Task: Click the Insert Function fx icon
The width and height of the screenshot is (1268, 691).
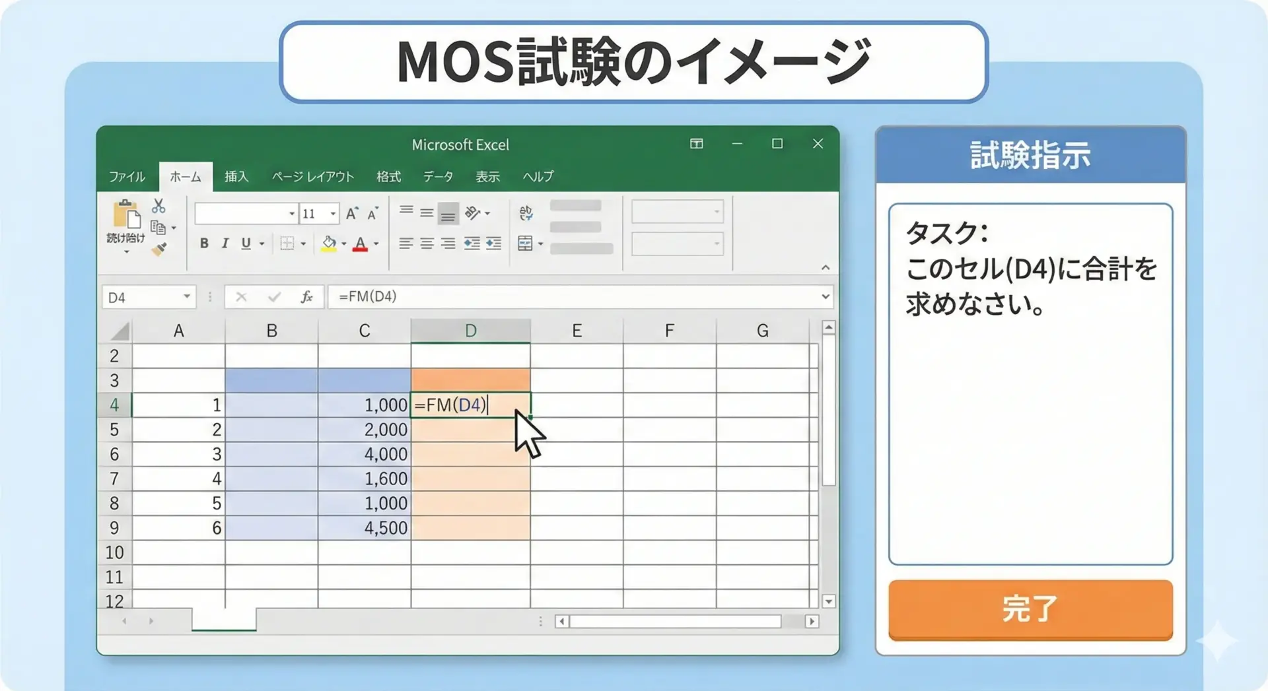Action: (306, 297)
